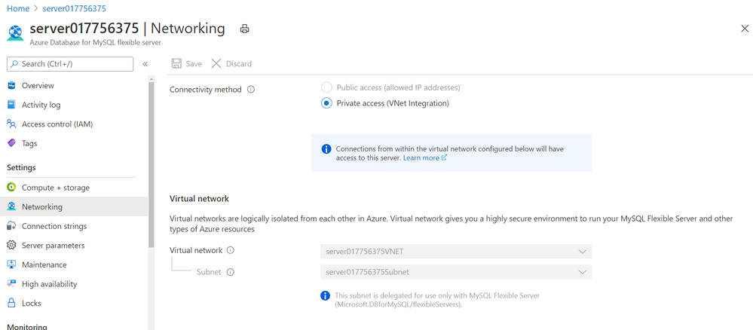Image resolution: width=753 pixels, height=330 pixels.
Task: Select Private access (VNet Integration) radio
Action: 326,103
